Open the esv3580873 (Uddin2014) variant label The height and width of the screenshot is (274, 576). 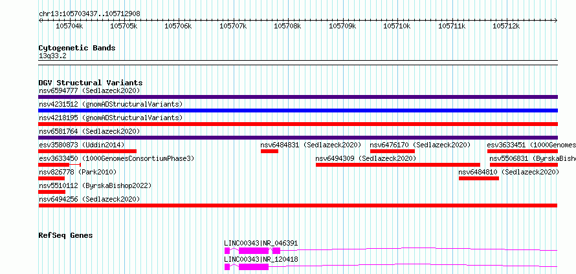(x=82, y=145)
